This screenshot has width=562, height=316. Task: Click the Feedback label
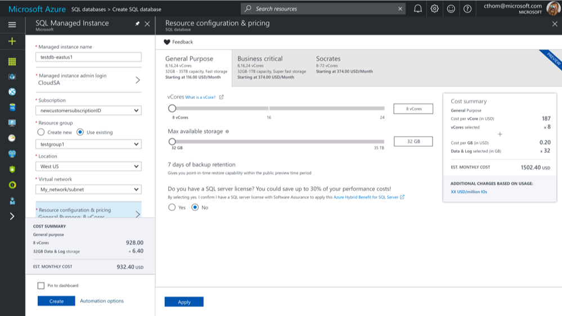click(x=182, y=42)
